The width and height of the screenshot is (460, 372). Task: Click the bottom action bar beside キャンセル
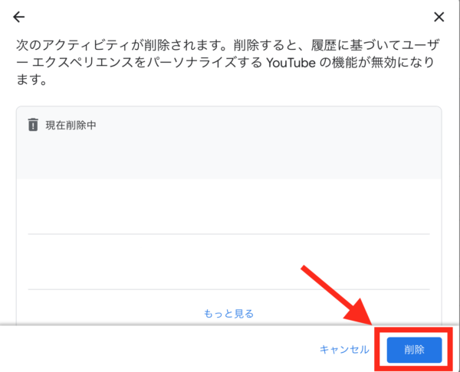159,349
